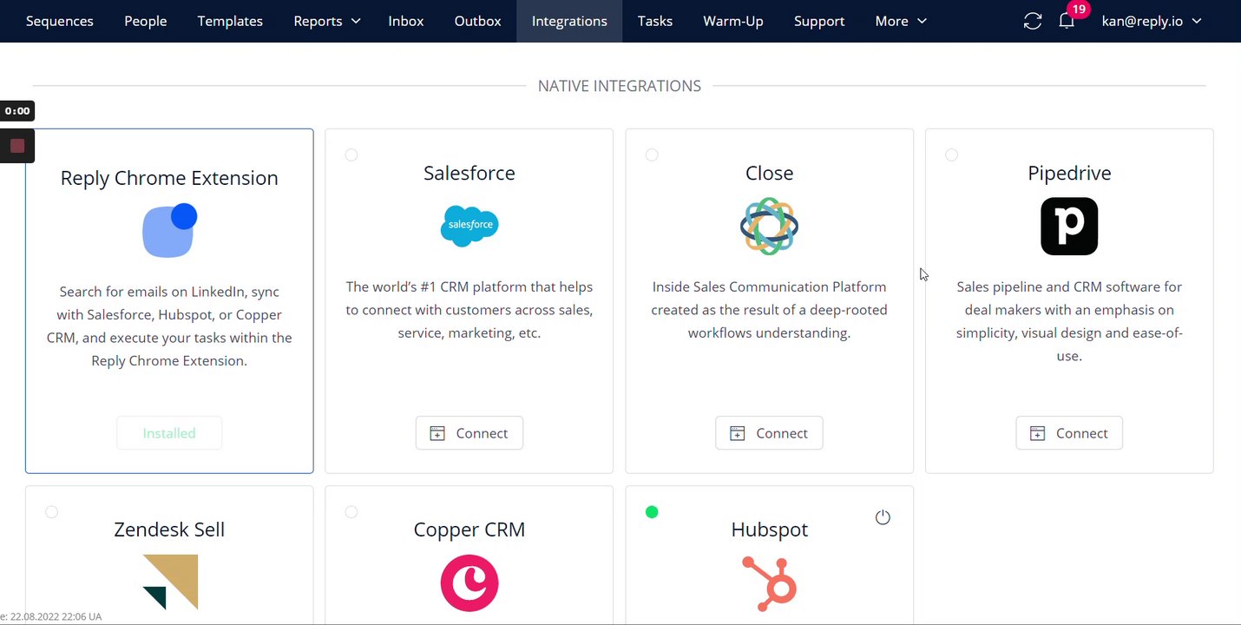The image size is (1241, 625).
Task: Select the Salesforce status radio circle
Action: point(351,155)
